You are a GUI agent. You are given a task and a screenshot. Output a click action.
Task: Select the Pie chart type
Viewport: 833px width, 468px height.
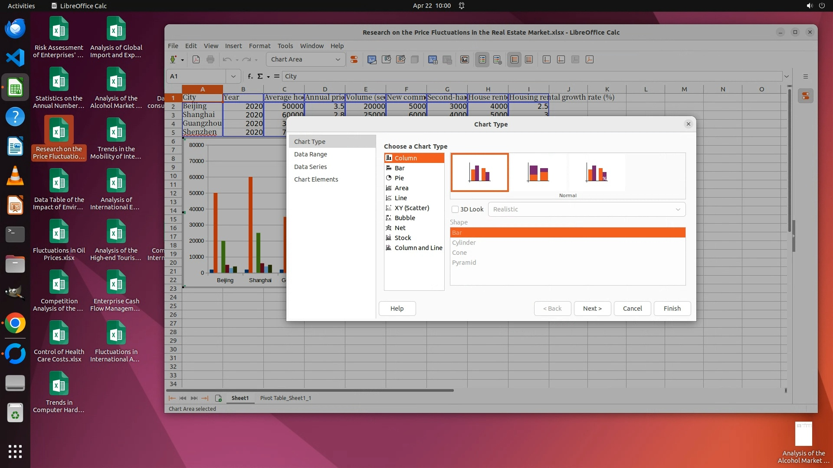pyautogui.click(x=399, y=178)
